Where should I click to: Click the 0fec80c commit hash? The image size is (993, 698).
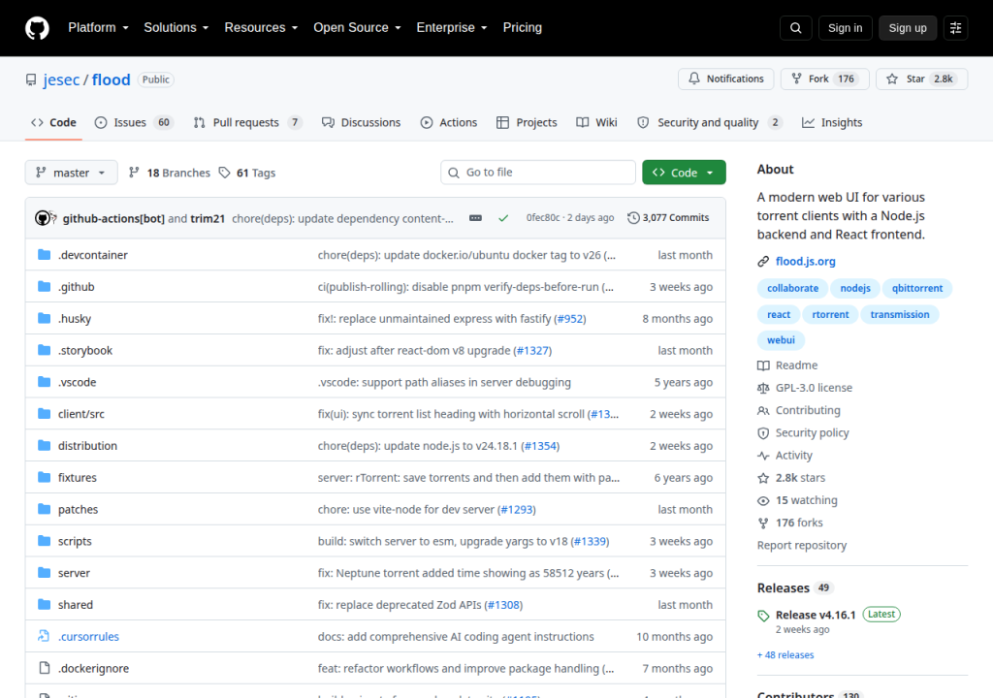pyautogui.click(x=543, y=218)
